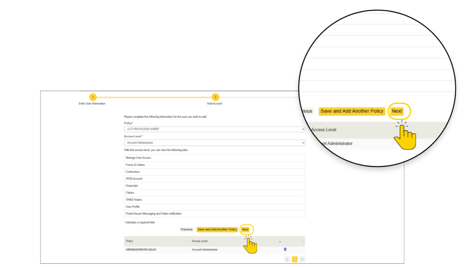Screen dimensions: 476x267
Task: Click the Access Level header in the magnified view
Action: (324, 130)
